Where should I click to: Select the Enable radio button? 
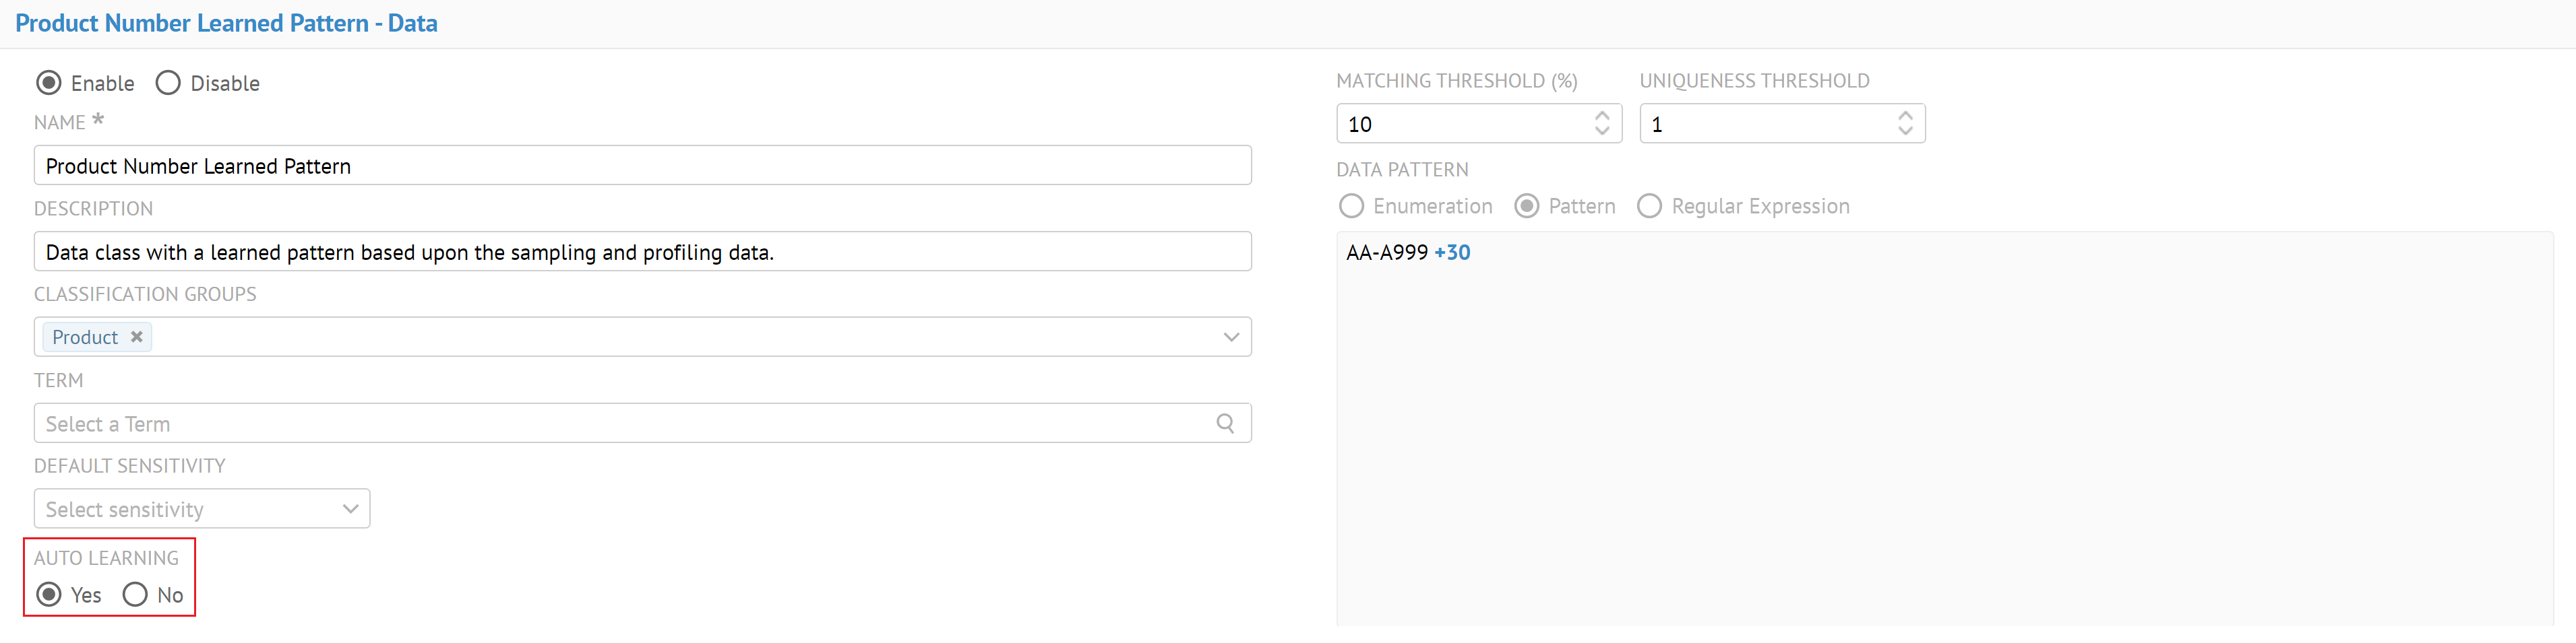49,83
